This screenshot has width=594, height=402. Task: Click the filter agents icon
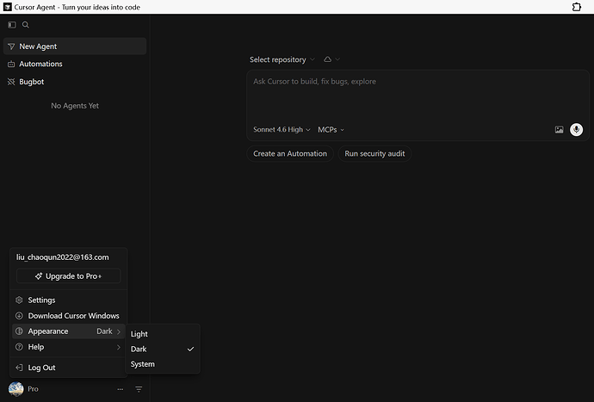[139, 389]
